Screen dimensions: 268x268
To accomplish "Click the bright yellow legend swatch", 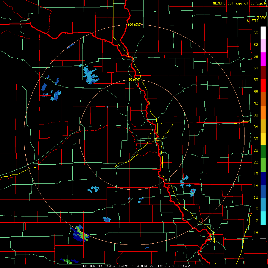I will [263, 139].
